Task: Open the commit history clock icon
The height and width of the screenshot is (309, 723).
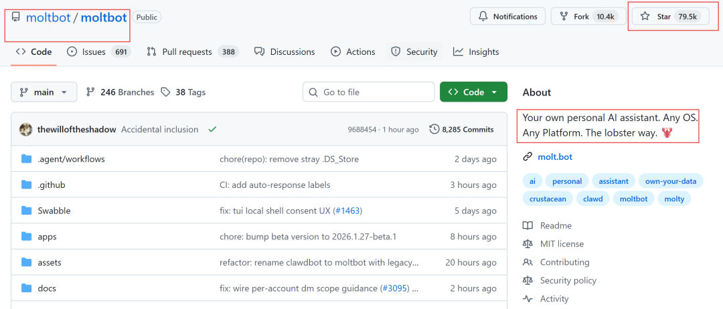Action: click(x=434, y=129)
